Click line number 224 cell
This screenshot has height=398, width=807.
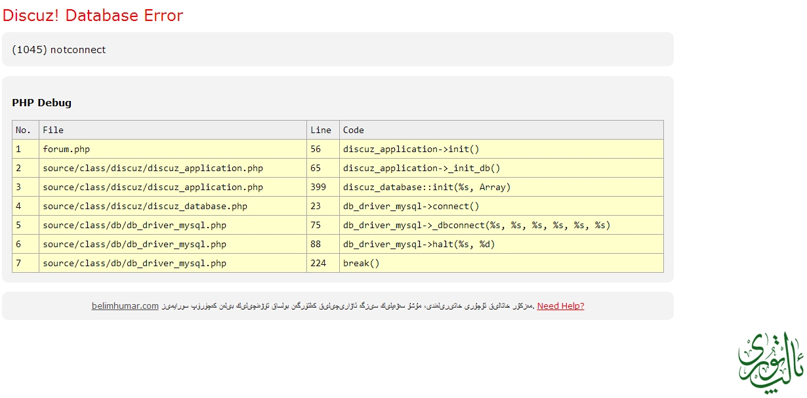point(323,263)
